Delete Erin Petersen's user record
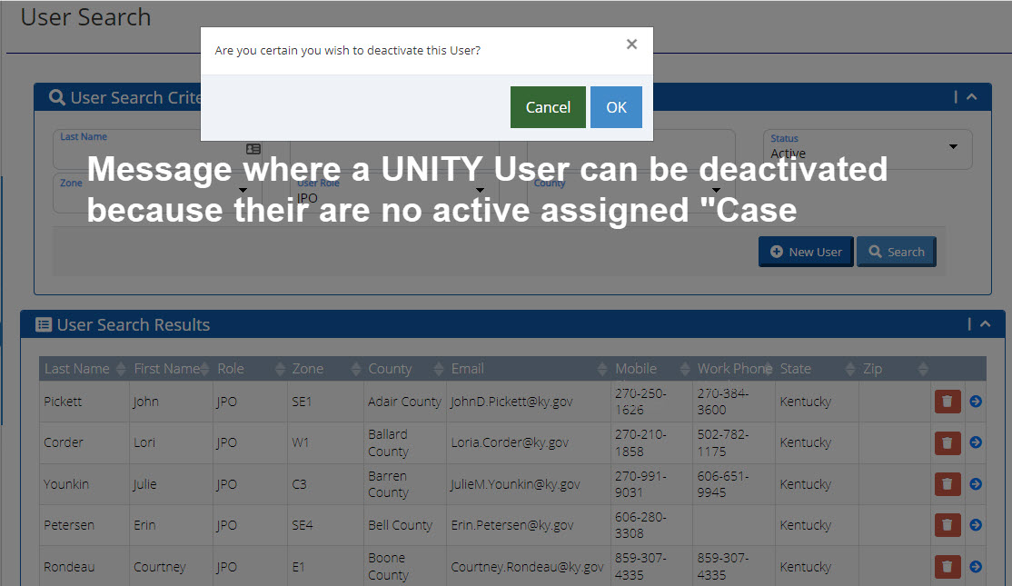 pyautogui.click(x=948, y=525)
